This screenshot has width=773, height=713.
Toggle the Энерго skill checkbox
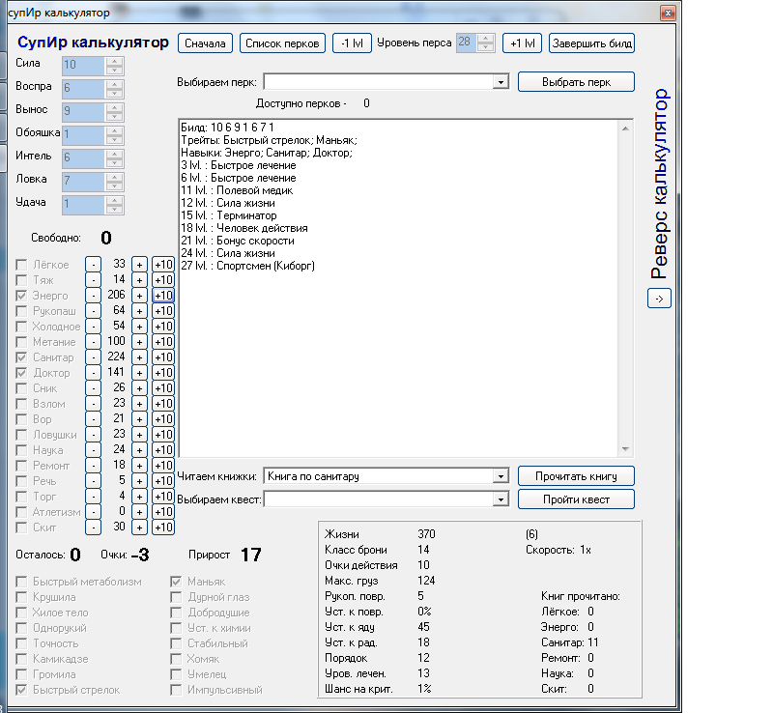pos(21,296)
